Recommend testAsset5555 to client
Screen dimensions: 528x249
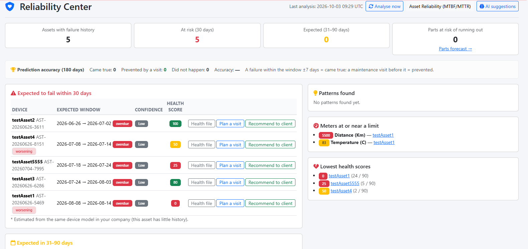pyautogui.click(x=270, y=165)
